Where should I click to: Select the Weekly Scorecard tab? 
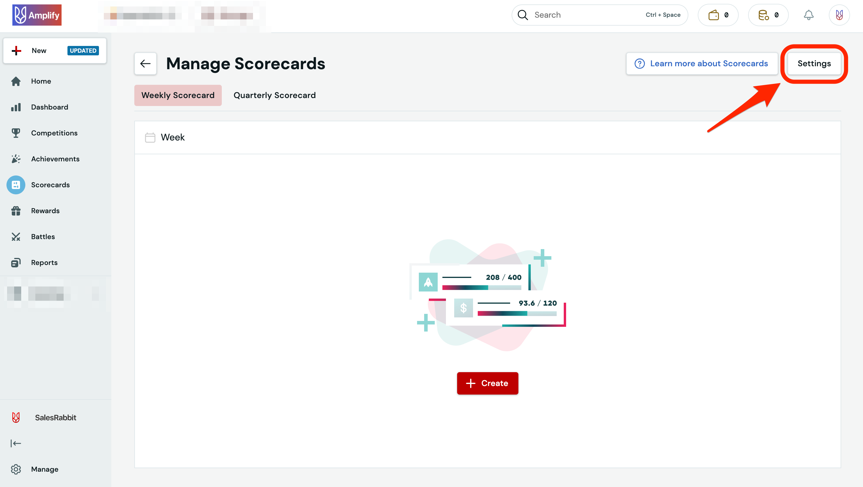click(178, 95)
